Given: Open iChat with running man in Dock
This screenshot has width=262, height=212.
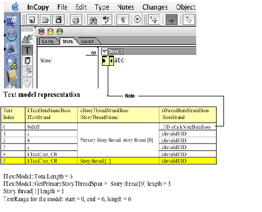Looking at the screenshot, I should pos(12,63).
